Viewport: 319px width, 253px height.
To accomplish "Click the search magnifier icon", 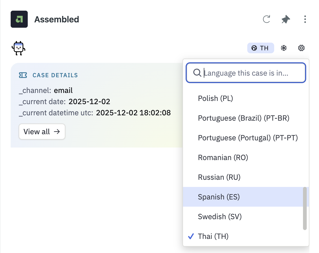I will click(197, 73).
